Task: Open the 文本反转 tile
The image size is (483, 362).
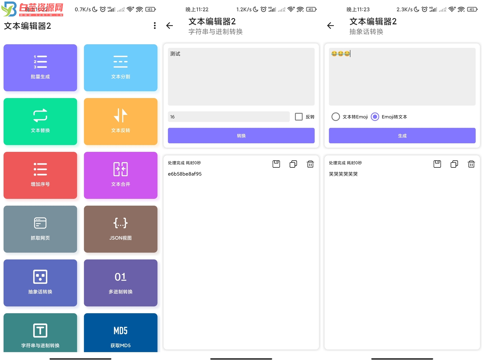Action: click(120, 121)
